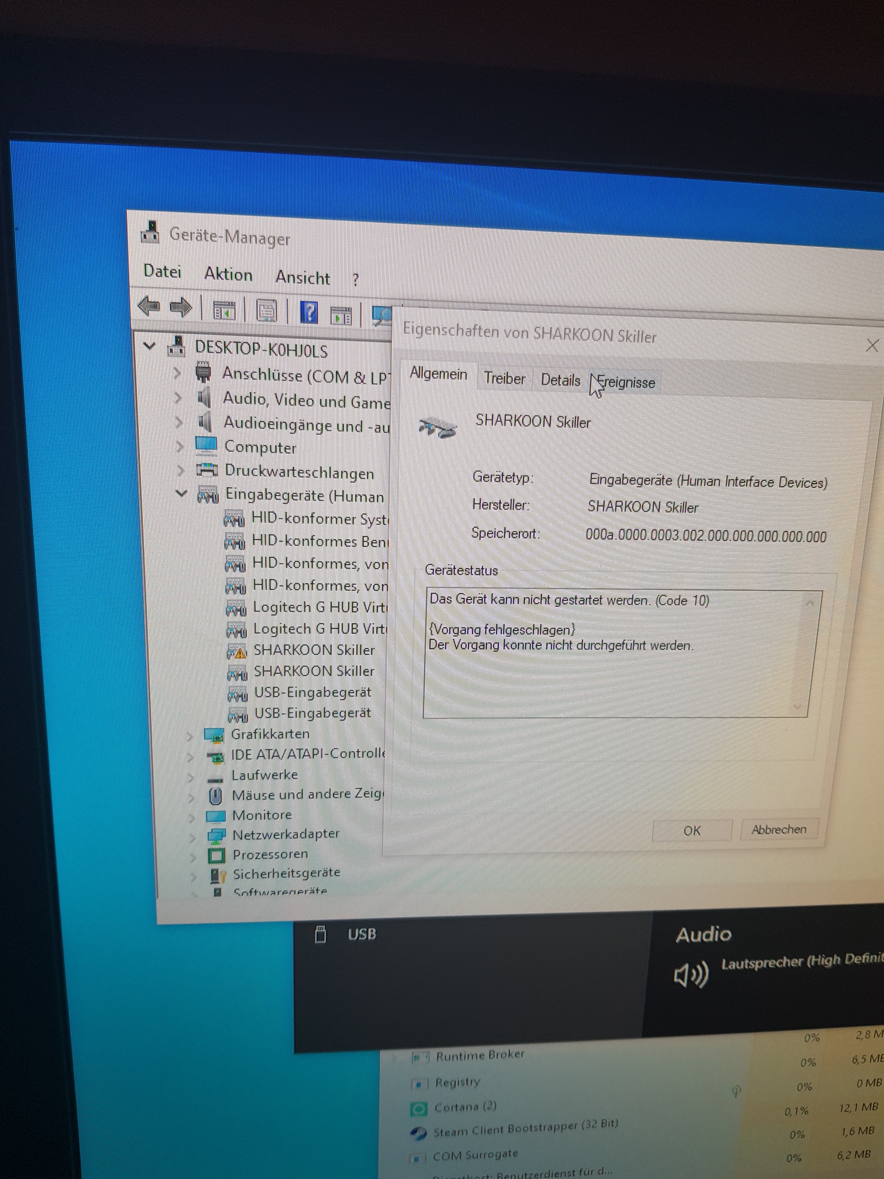Click the Forward arrow toolbar icon

(181, 308)
